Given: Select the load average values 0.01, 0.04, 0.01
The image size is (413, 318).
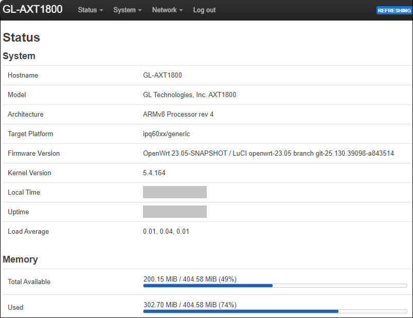Looking at the screenshot, I should point(166,232).
